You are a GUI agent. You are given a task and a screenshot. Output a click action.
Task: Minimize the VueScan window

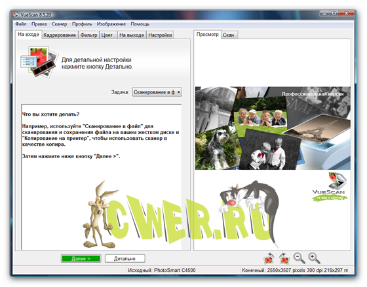324,14
